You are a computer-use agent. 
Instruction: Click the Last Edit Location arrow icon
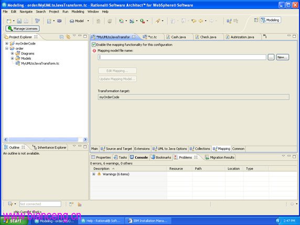coord(194,21)
